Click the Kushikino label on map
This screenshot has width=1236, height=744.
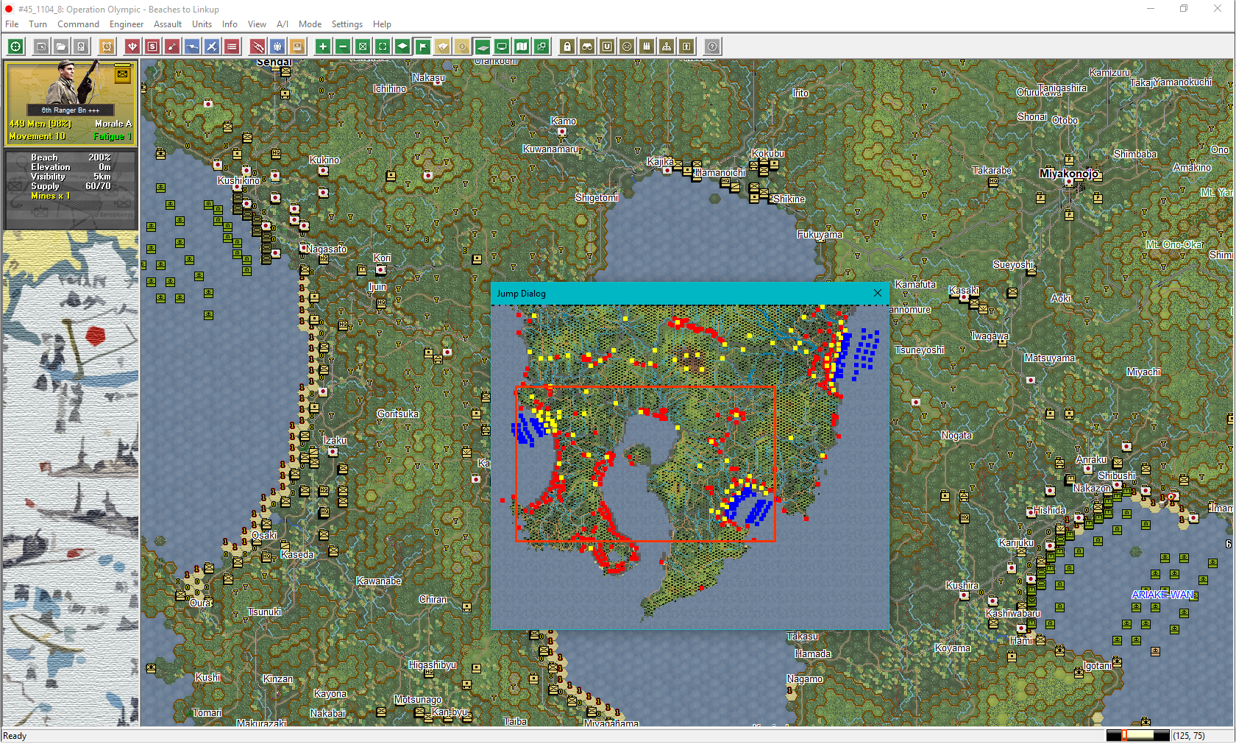(238, 180)
